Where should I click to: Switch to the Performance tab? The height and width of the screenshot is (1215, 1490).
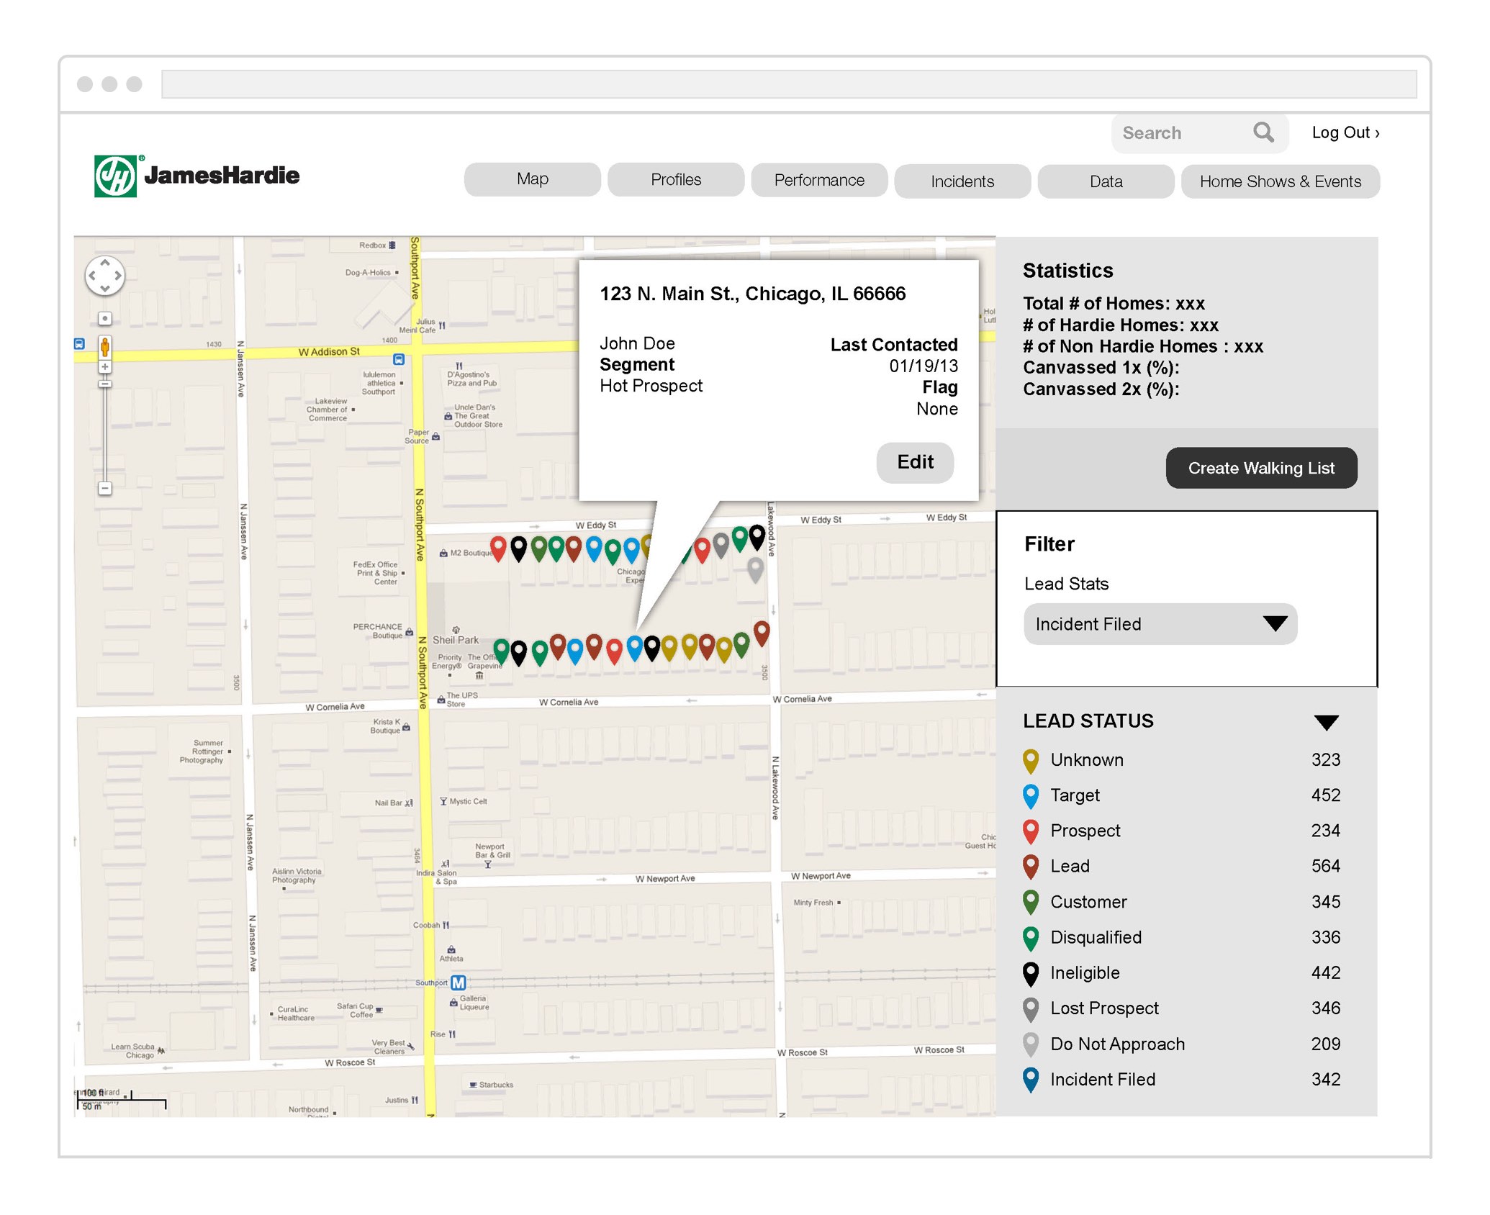pos(819,180)
